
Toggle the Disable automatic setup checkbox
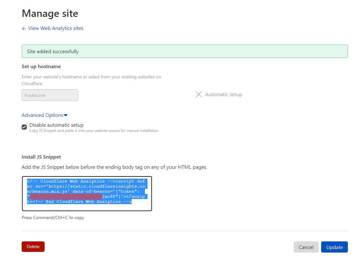pos(24,127)
